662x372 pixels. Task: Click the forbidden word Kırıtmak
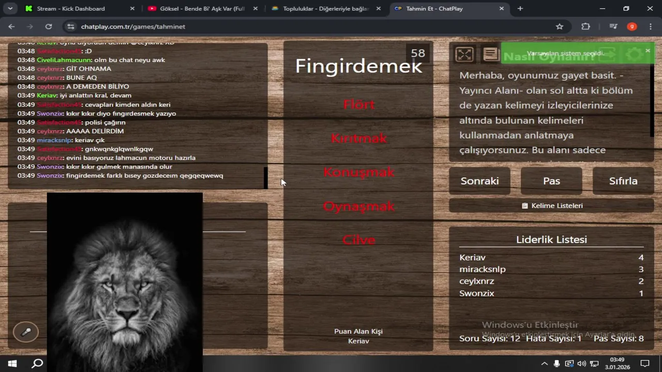(358, 138)
